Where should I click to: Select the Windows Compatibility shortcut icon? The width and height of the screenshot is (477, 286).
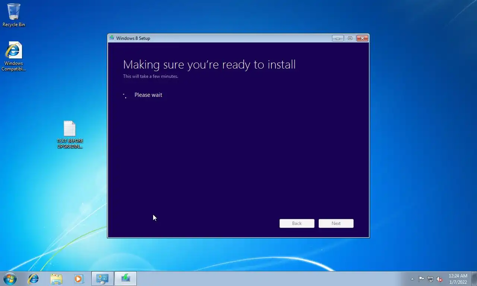point(14,56)
